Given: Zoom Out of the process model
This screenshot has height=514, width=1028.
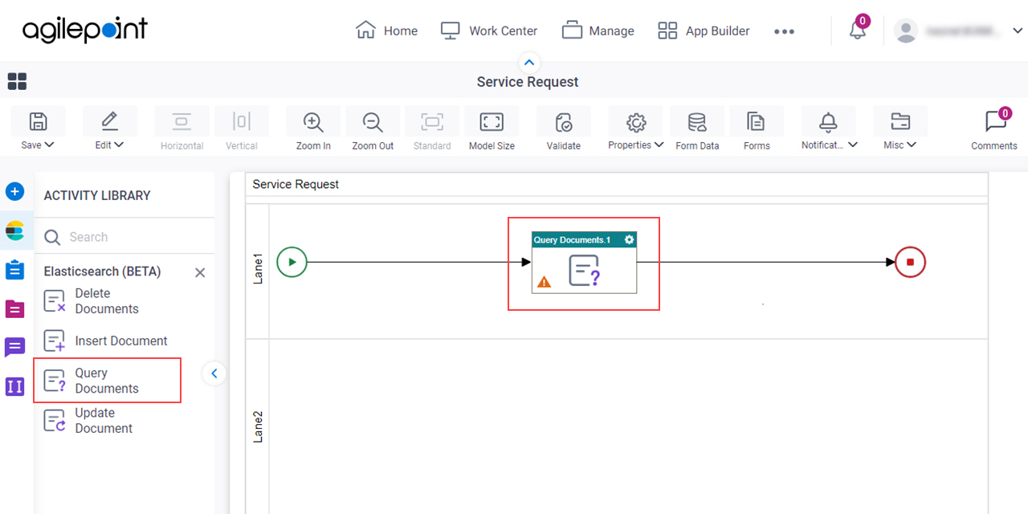Looking at the screenshot, I should (373, 128).
